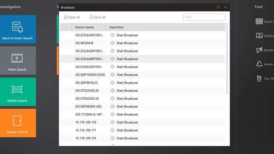Start broadcast for DS-9632NI-I8
274x154 pixels.
pyautogui.click(x=124, y=43)
